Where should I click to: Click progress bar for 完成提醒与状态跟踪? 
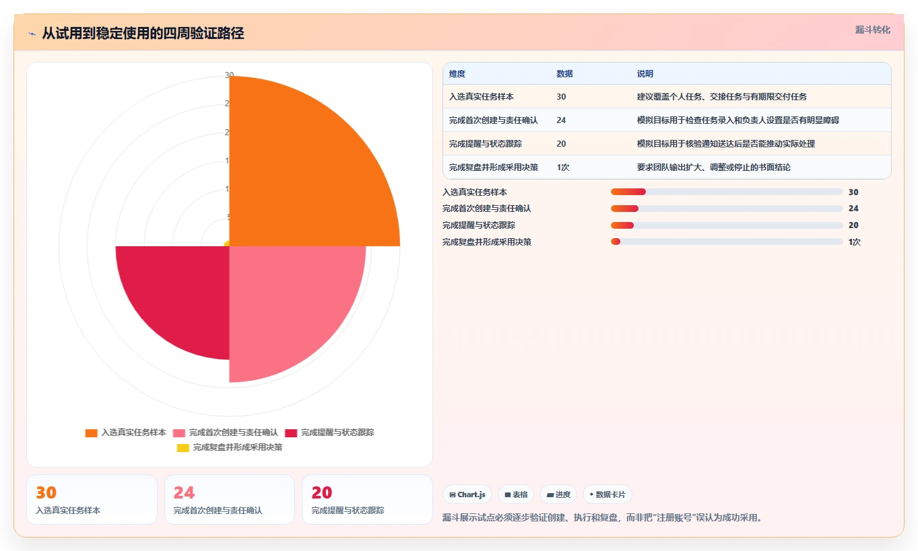727,225
